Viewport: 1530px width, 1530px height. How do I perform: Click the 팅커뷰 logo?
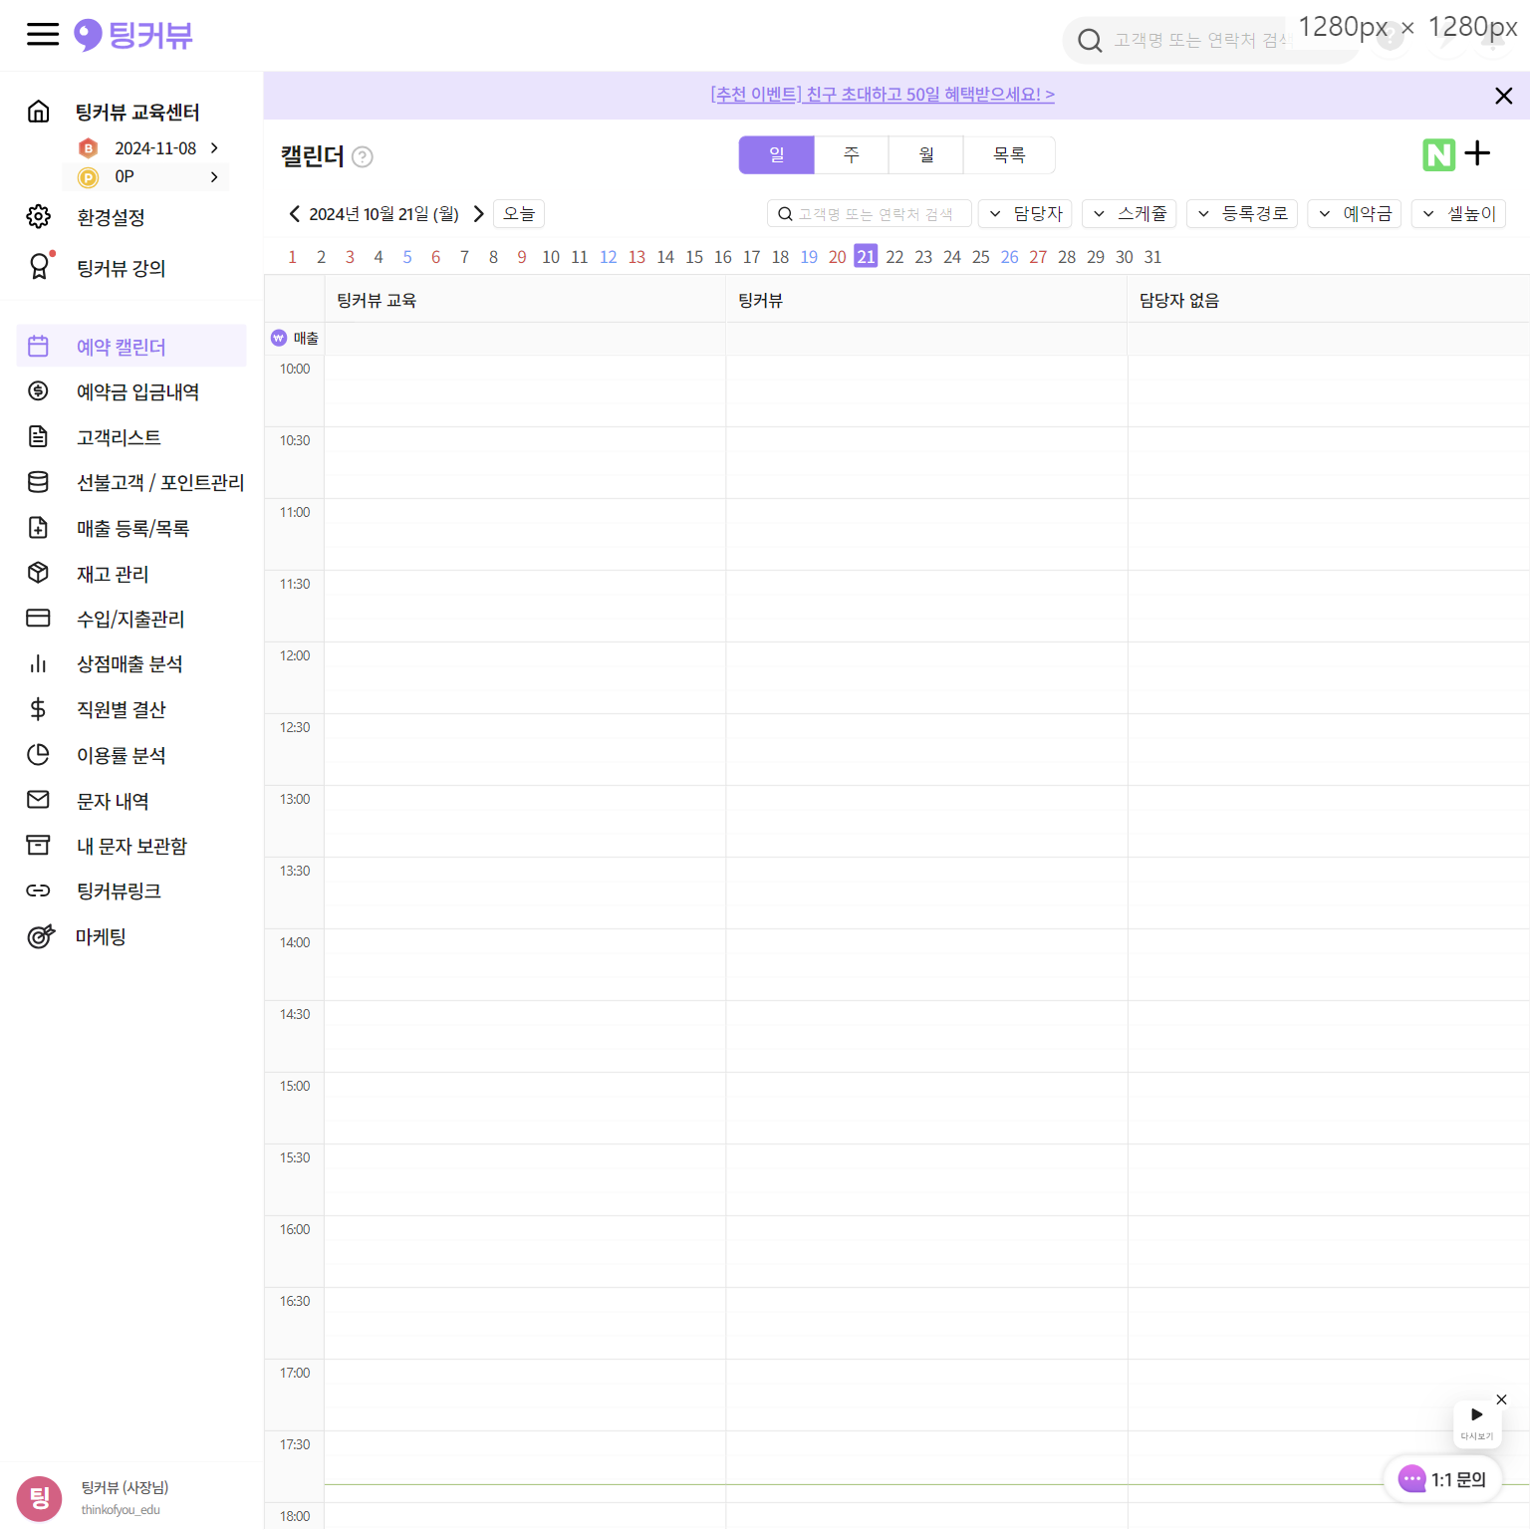coord(133,36)
